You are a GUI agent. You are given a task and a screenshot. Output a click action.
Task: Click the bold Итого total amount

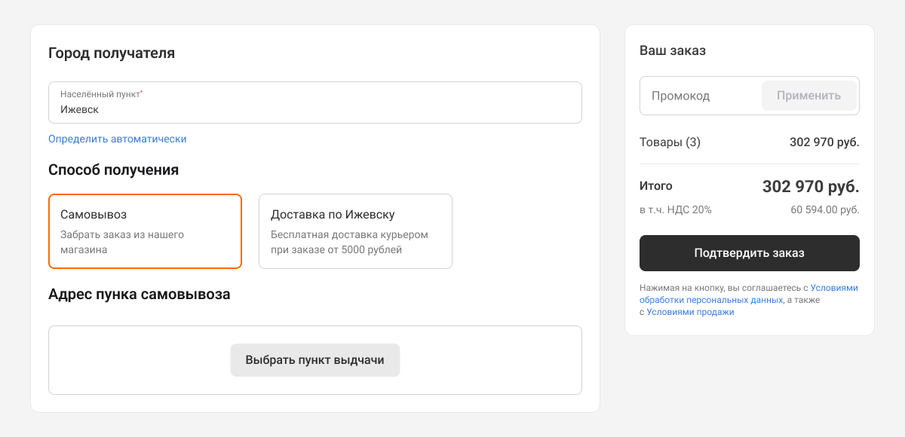pyautogui.click(x=811, y=187)
